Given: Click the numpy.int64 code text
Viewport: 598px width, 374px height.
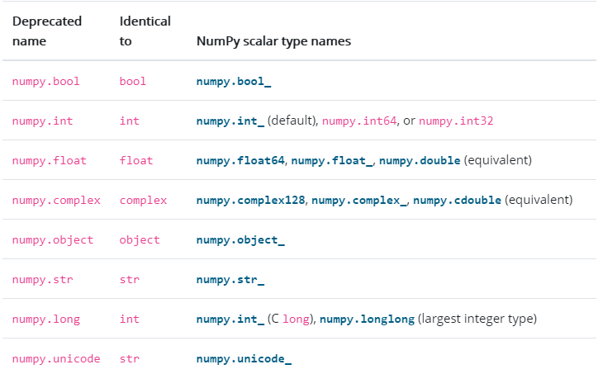Looking at the screenshot, I should [x=359, y=121].
